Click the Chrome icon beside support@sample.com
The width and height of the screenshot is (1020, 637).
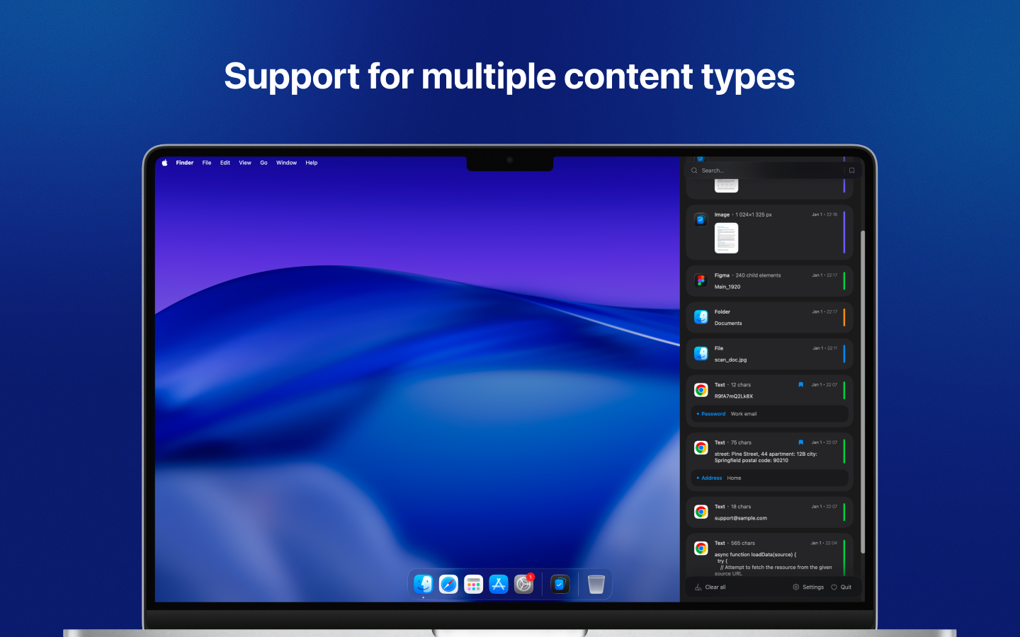(x=701, y=512)
